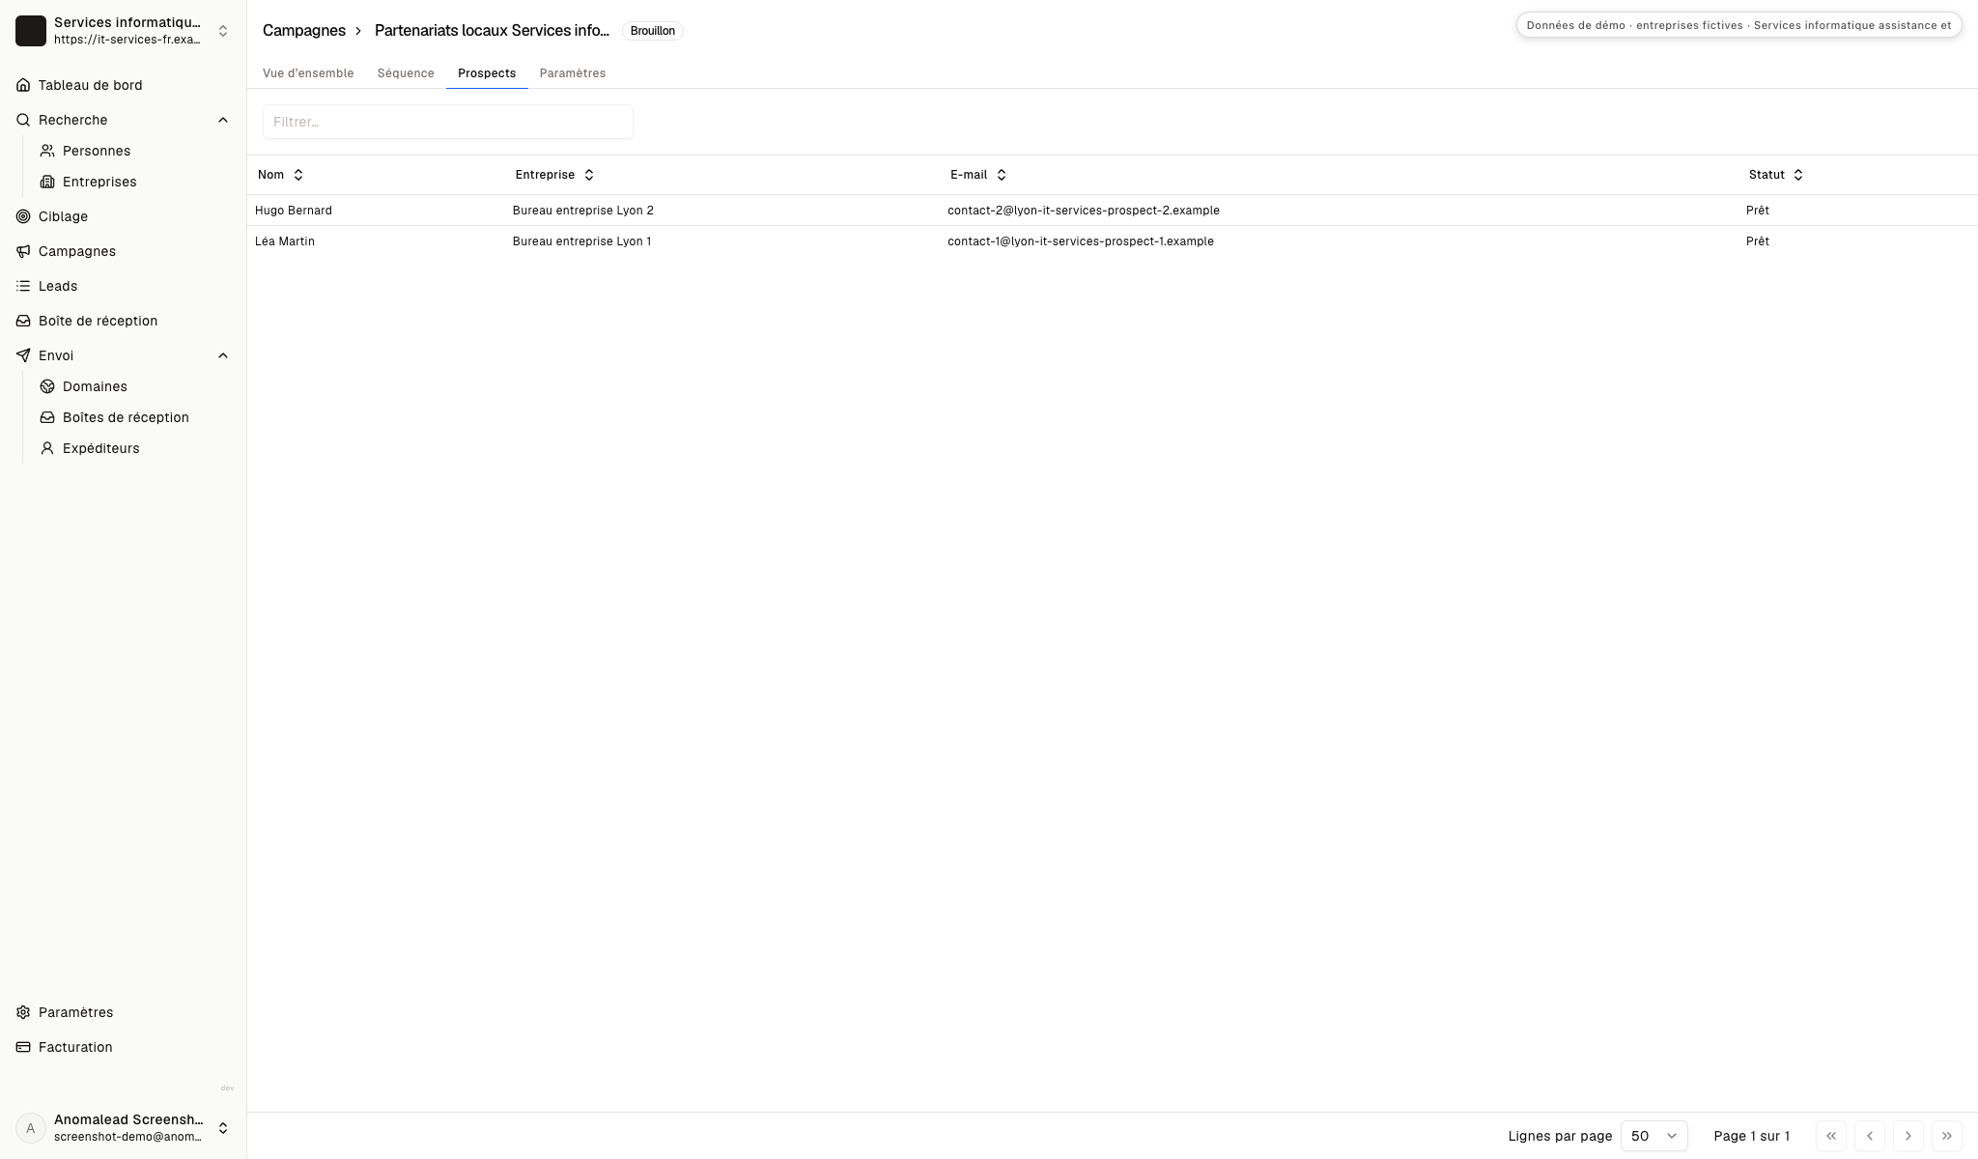
Task: Click the Recherche magnifier icon
Action: click(x=23, y=120)
